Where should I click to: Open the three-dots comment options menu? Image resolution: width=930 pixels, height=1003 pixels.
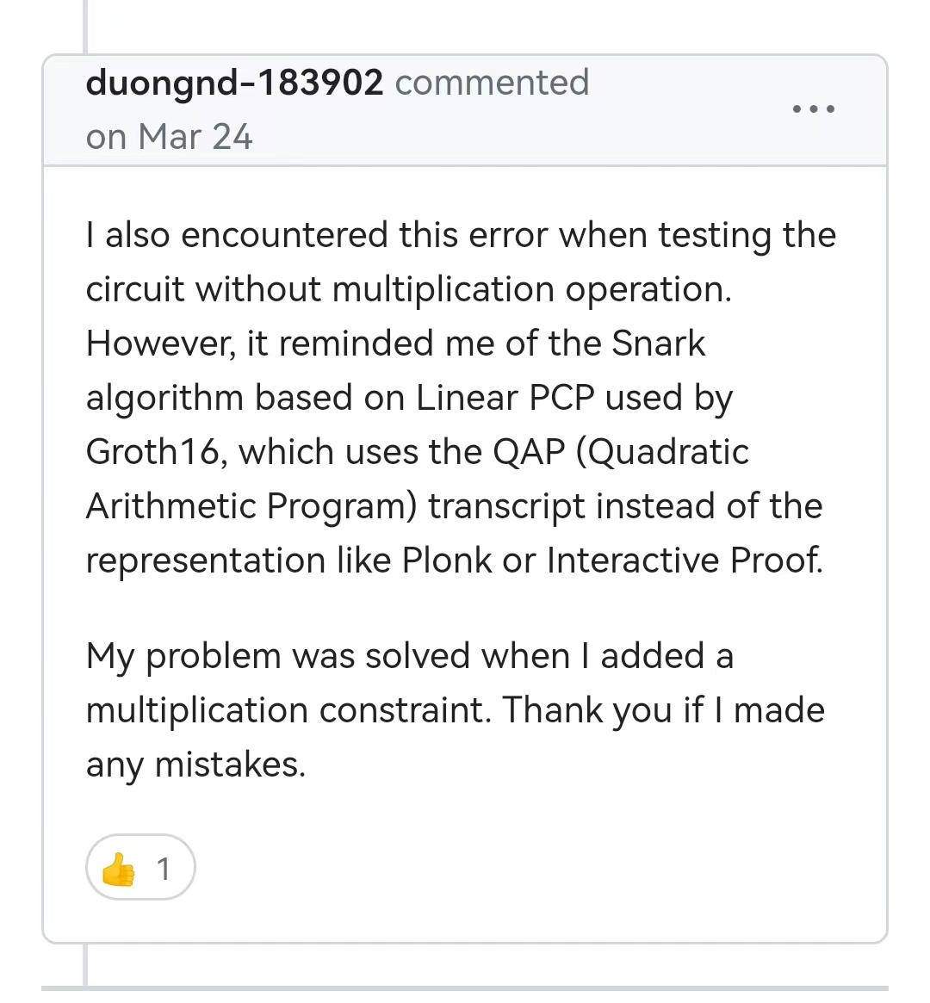coord(814,108)
